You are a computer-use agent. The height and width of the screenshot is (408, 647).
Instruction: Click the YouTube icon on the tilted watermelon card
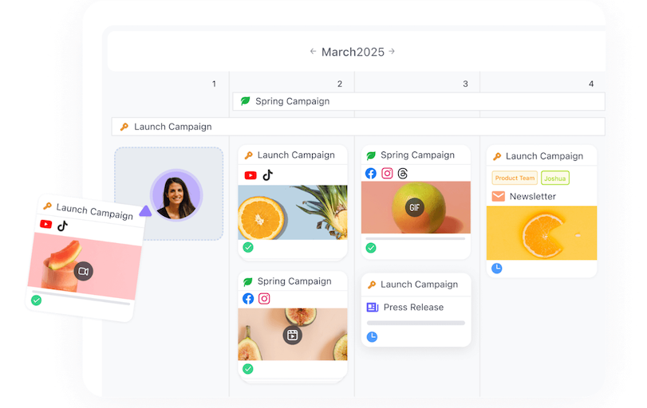pyautogui.click(x=46, y=224)
